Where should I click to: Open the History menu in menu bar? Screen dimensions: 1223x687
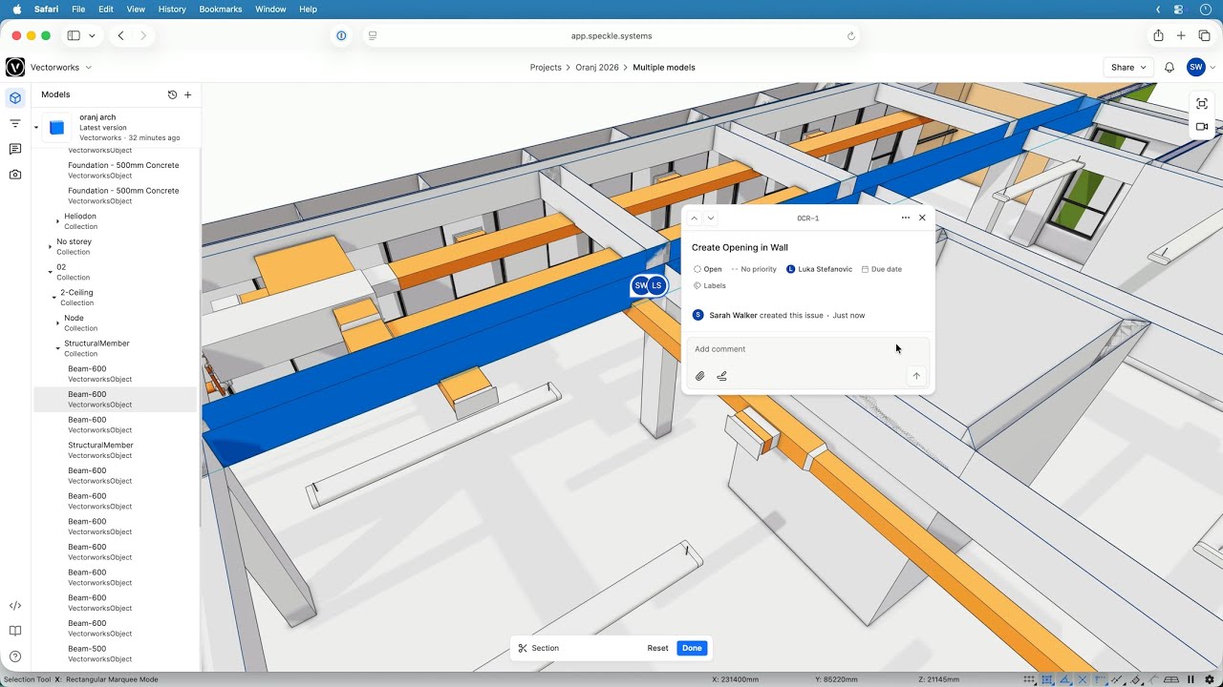[172, 9]
